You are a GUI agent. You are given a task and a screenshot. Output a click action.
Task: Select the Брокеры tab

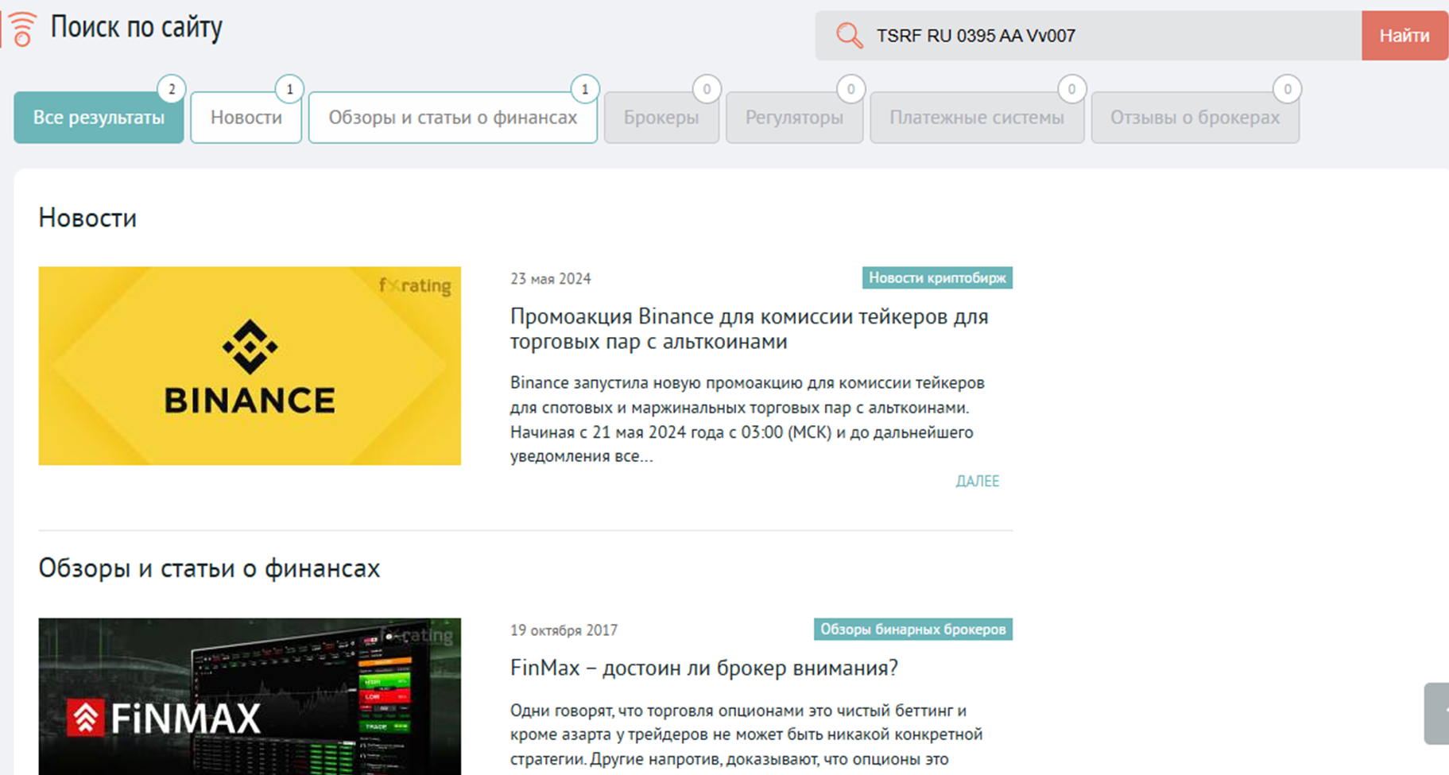pyautogui.click(x=661, y=118)
